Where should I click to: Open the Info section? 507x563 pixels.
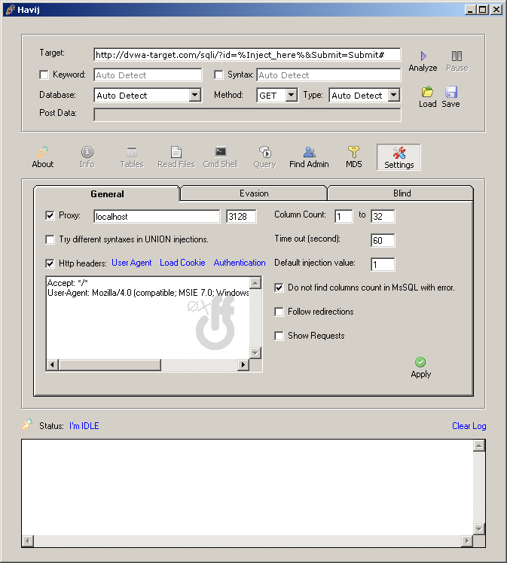tap(87, 157)
